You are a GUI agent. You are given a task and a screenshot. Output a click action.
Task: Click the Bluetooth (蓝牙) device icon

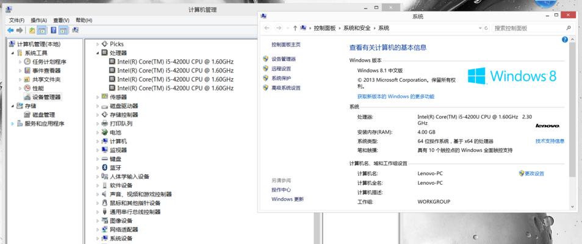click(104, 167)
